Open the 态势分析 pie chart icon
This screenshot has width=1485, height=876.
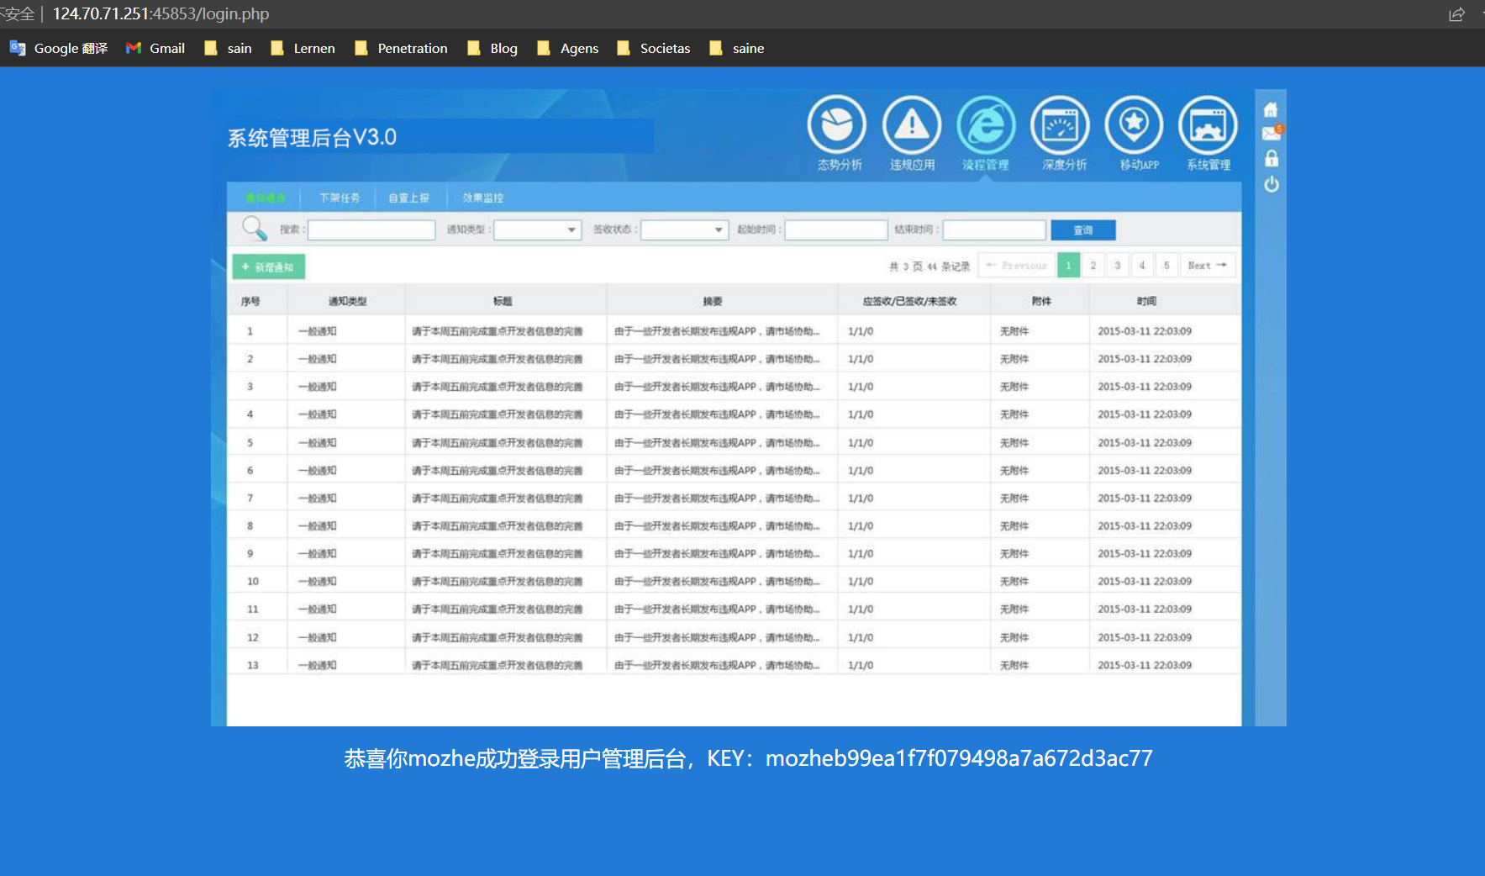point(837,125)
